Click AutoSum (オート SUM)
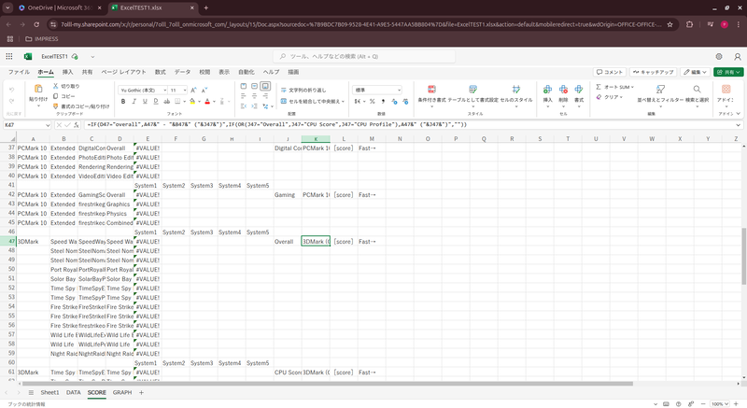Image resolution: width=747 pixels, height=408 pixels. pyautogui.click(x=614, y=87)
